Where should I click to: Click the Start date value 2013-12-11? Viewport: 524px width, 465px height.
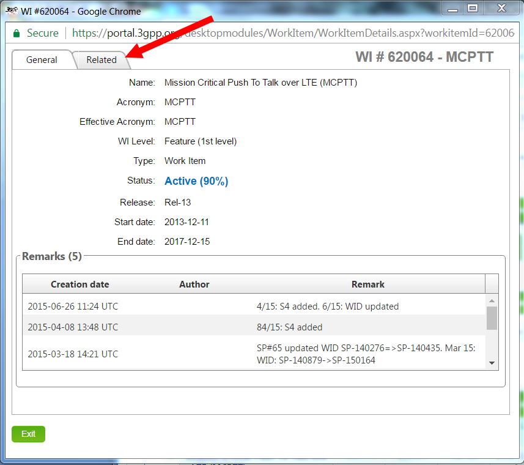coord(186,222)
